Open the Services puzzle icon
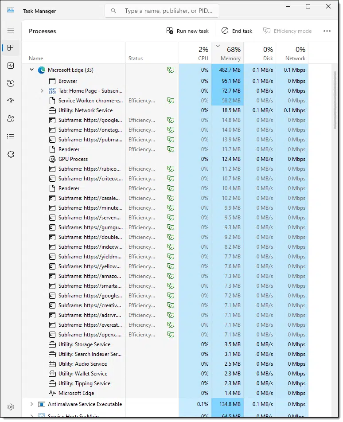The width and height of the screenshot is (343, 422). (x=11, y=154)
